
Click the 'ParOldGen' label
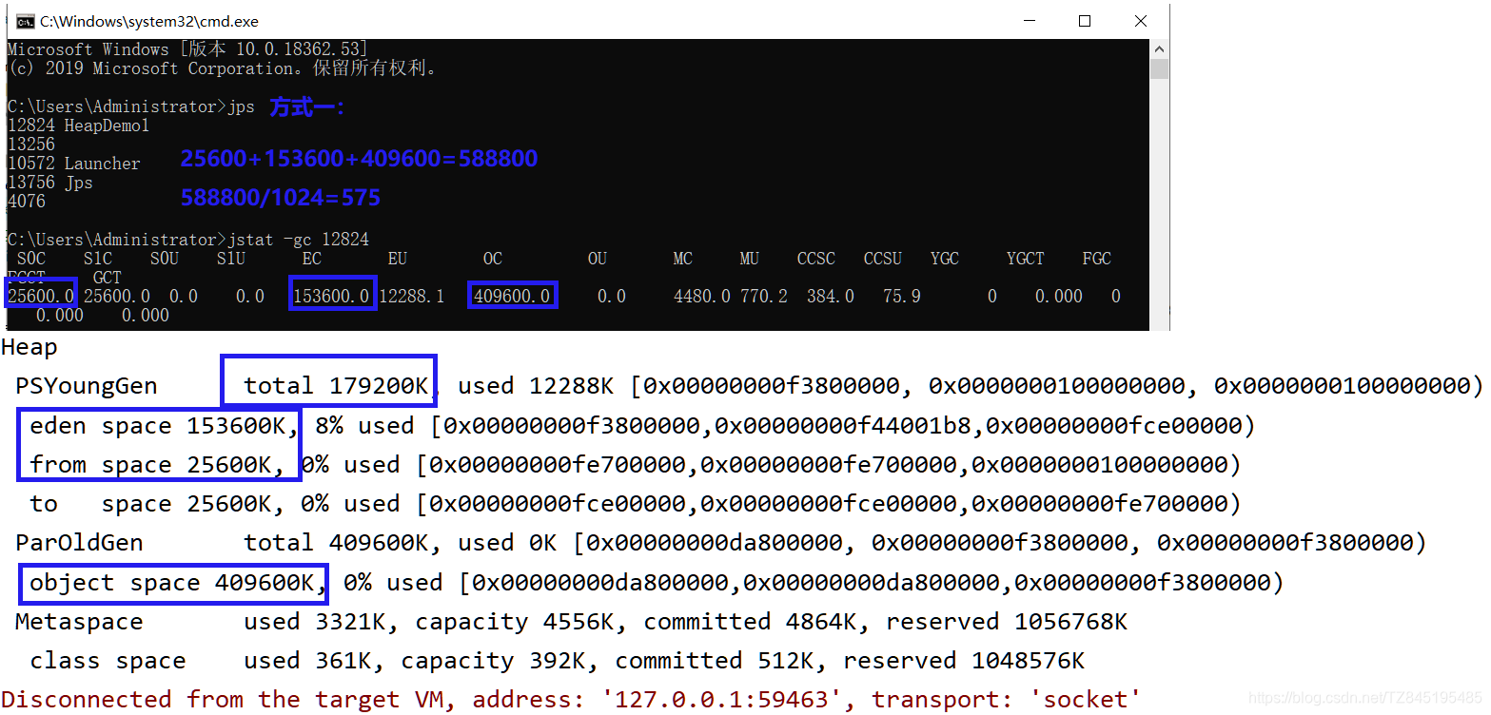pyautogui.click(x=80, y=543)
